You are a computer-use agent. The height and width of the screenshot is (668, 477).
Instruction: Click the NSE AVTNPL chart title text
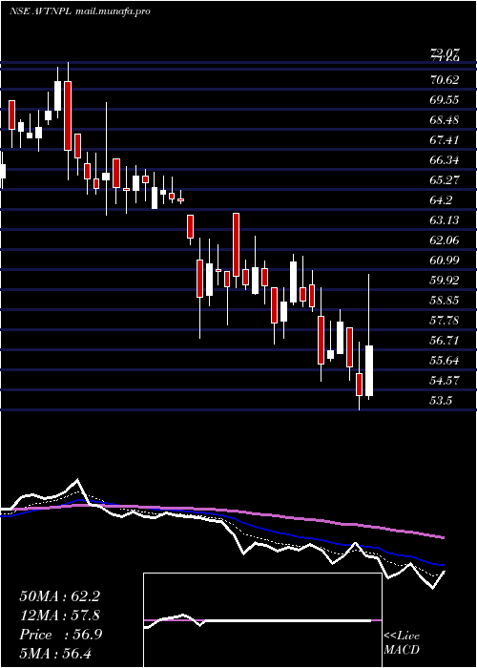pyautogui.click(x=79, y=11)
